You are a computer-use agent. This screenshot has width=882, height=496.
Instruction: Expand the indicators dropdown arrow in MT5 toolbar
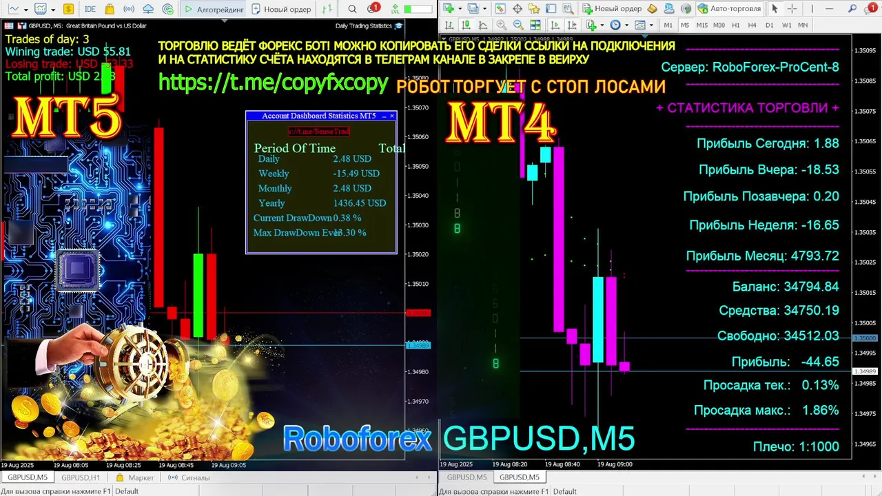tap(53, 10)
